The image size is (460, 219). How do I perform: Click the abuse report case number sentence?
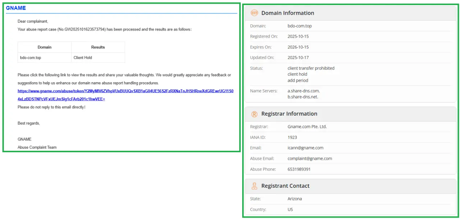[105, 29]
